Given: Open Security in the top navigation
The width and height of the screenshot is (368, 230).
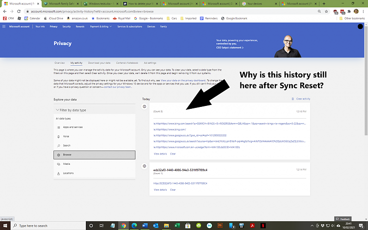Looking at the screenshot, I should pyautogui.click(x=66, y=26).
